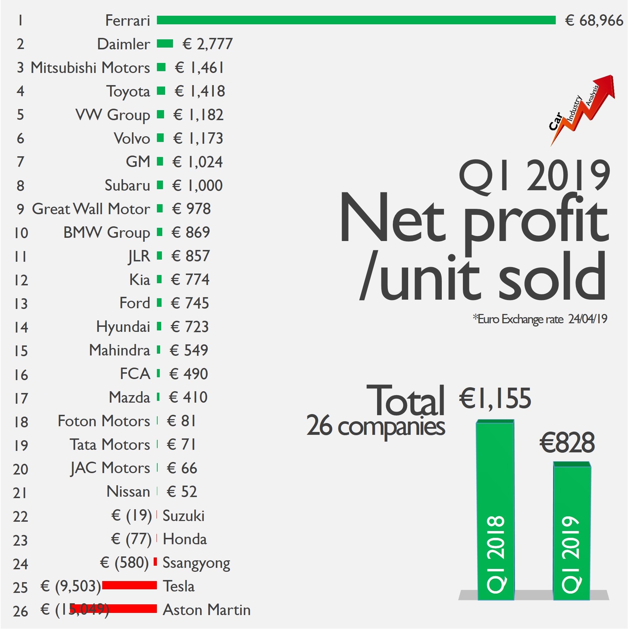Click the Q1 2019 heading
This screenshot has width=628, height=629.
534,176
